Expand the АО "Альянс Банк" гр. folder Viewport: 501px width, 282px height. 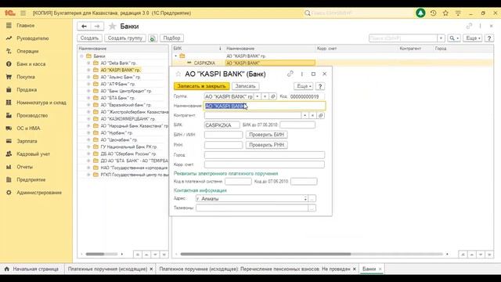pyautogui.click(x=88, y=77)
